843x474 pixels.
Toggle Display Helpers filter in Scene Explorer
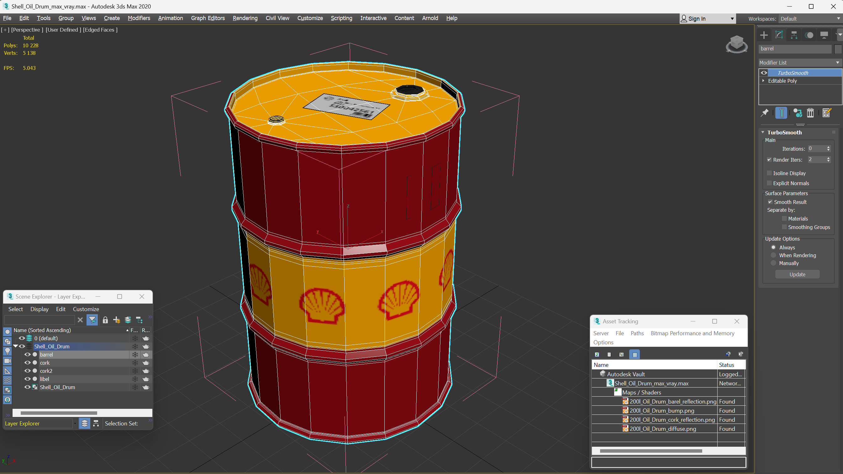8,371
